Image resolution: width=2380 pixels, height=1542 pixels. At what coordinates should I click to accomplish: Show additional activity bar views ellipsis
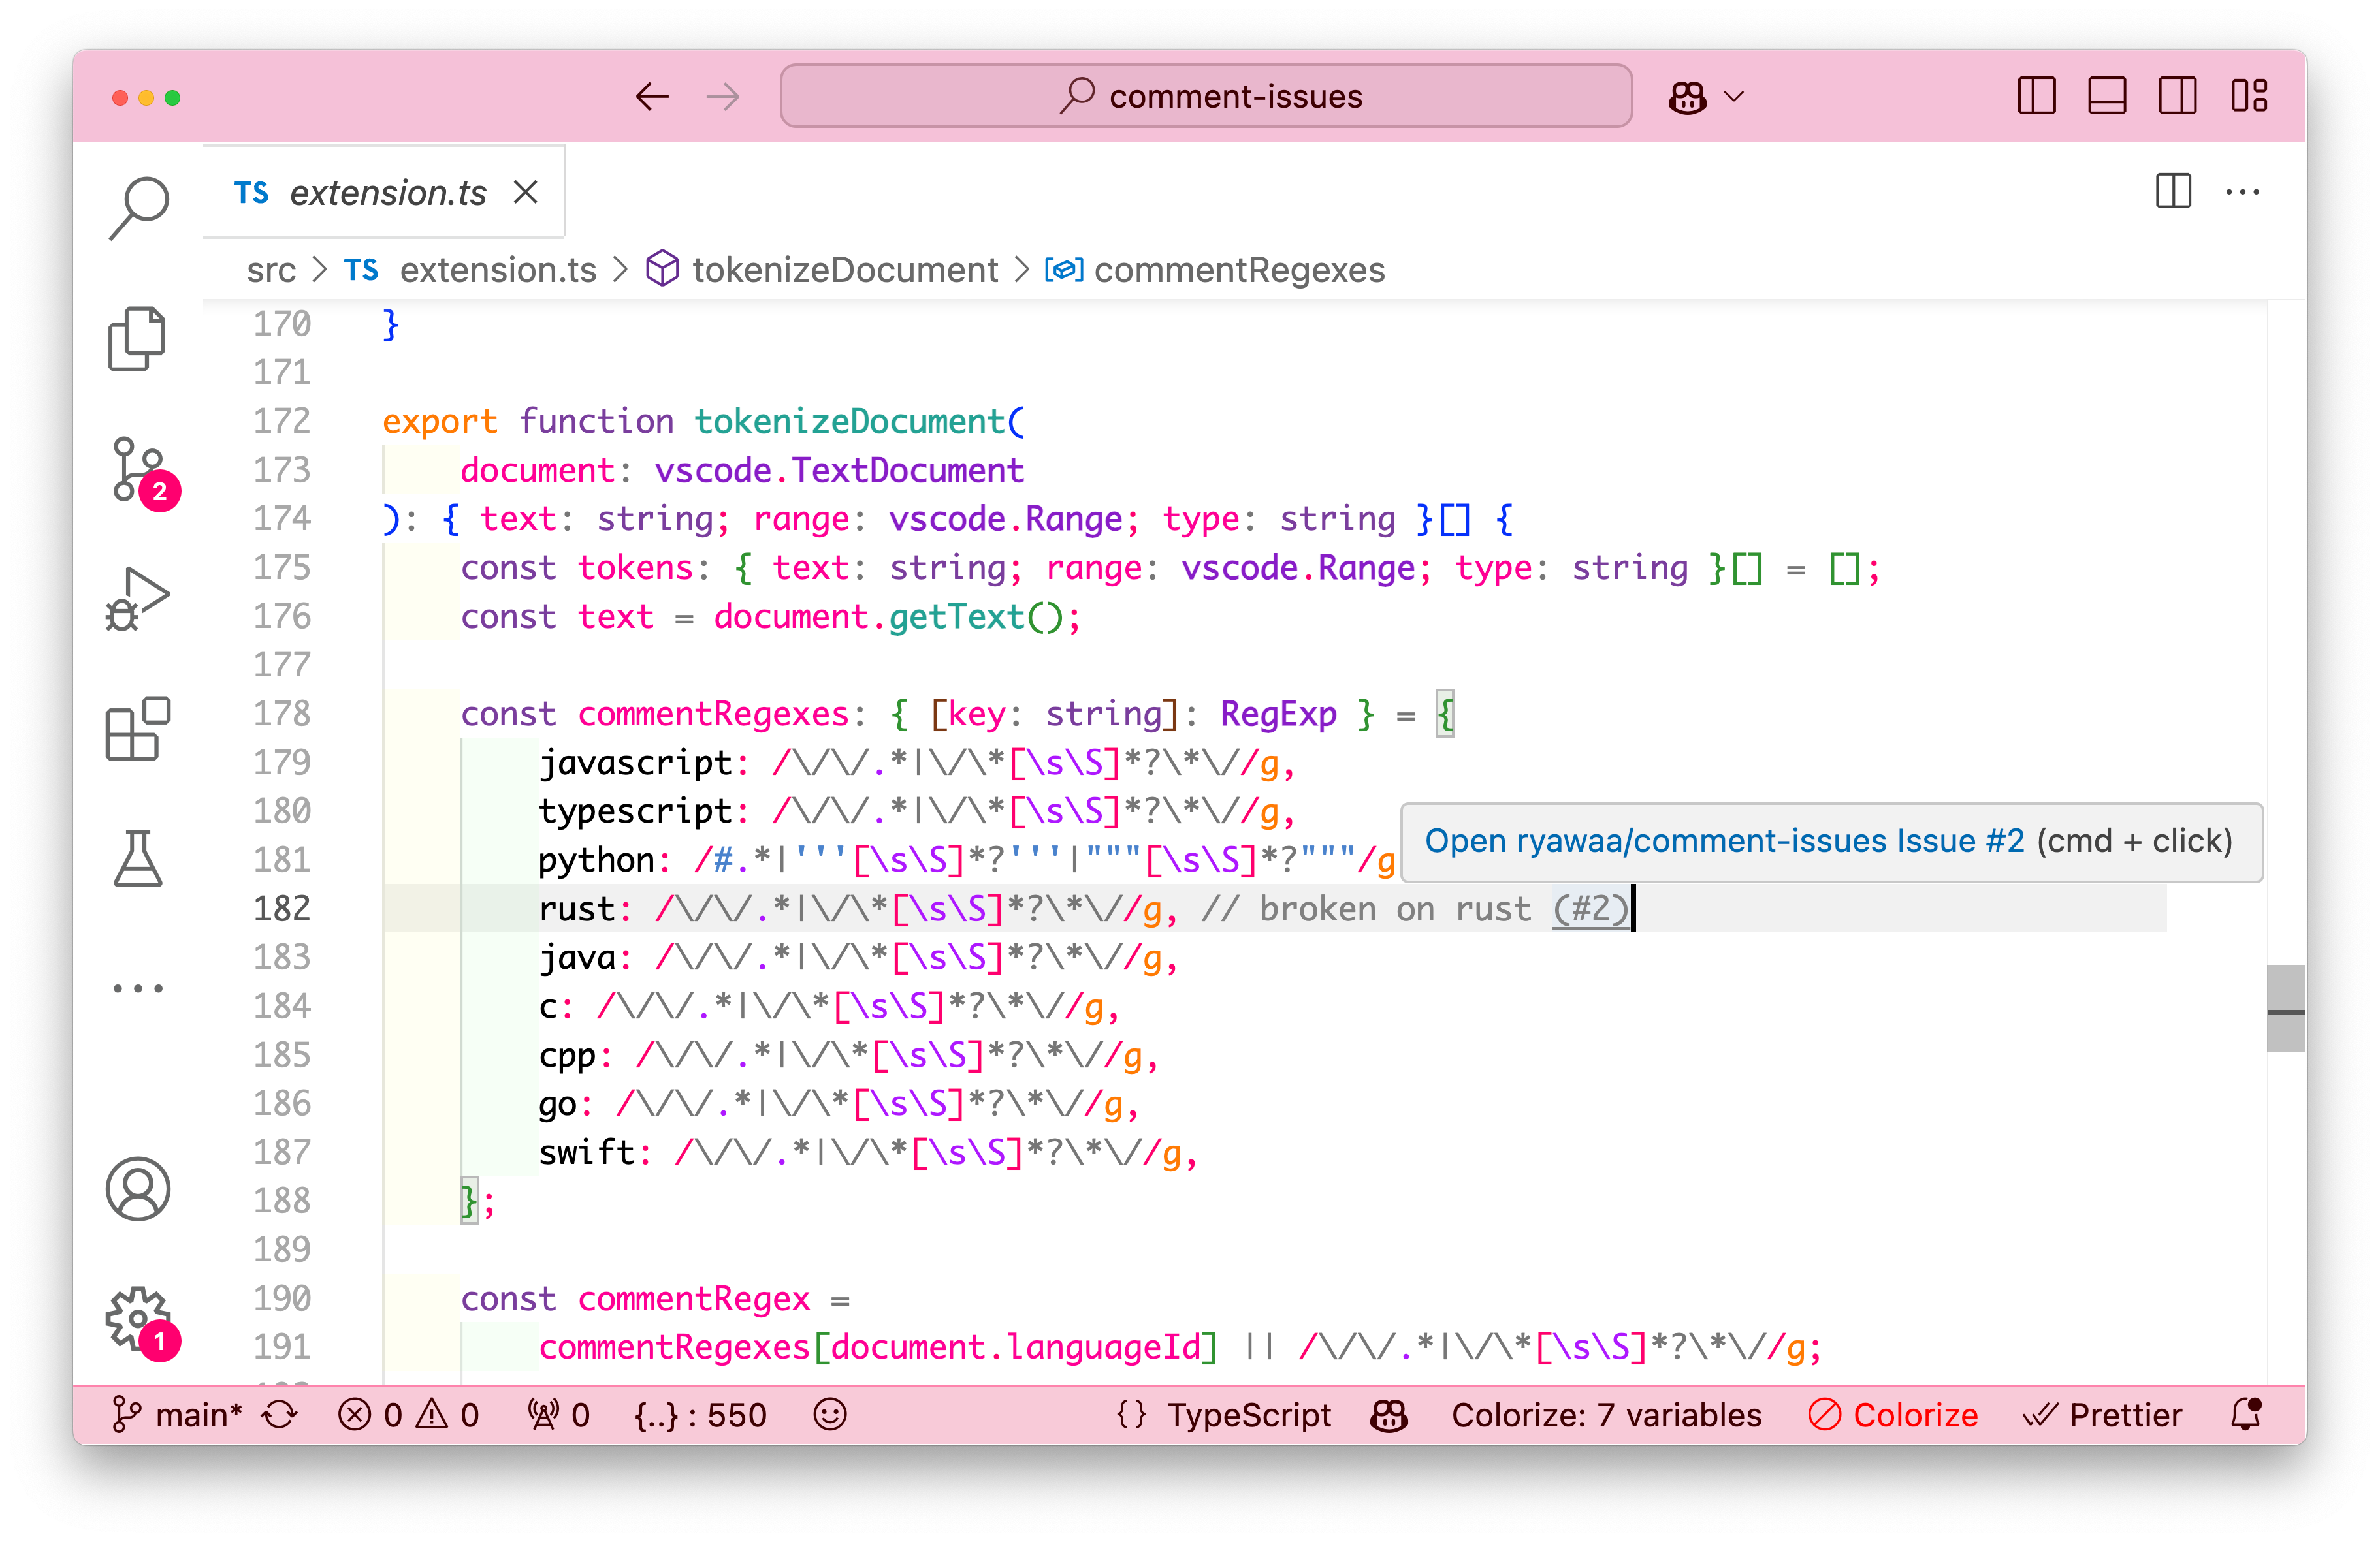(x=138, y=988)
